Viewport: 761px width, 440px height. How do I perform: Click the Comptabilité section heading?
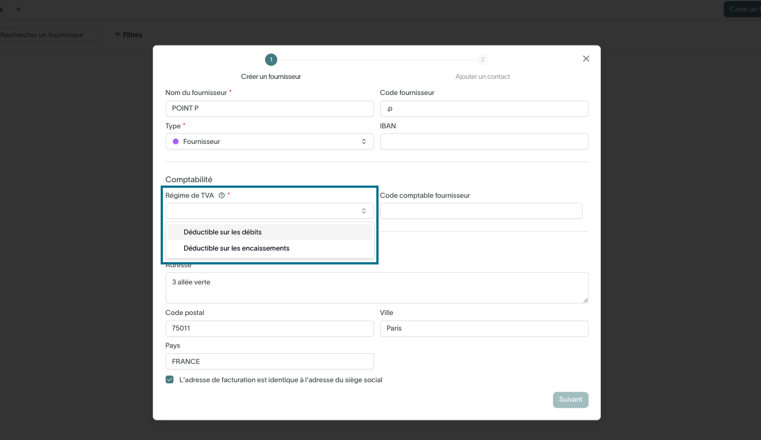189,179
